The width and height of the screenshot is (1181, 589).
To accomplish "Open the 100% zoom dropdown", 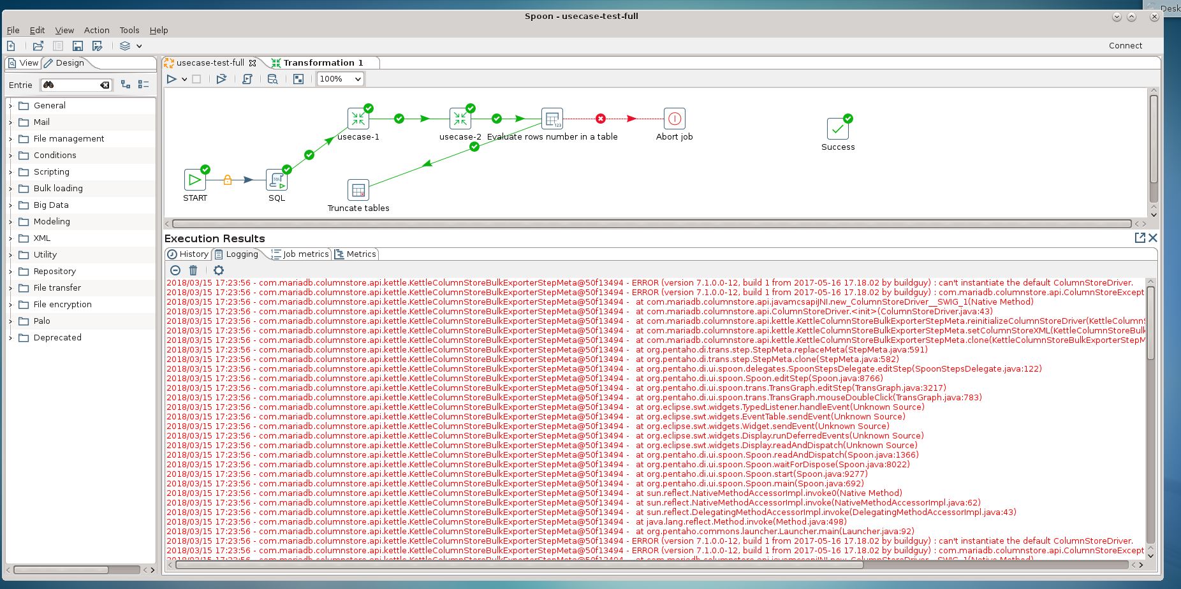I will coord(340,79).
